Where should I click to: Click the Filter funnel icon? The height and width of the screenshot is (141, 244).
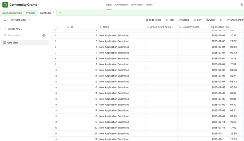coord(167,20)
